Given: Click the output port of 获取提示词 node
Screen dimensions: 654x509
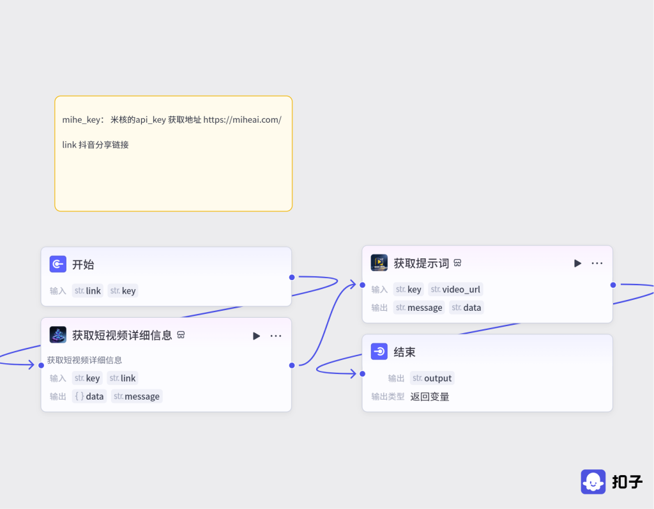Looking at the screenshot, I should coord(613,285).
